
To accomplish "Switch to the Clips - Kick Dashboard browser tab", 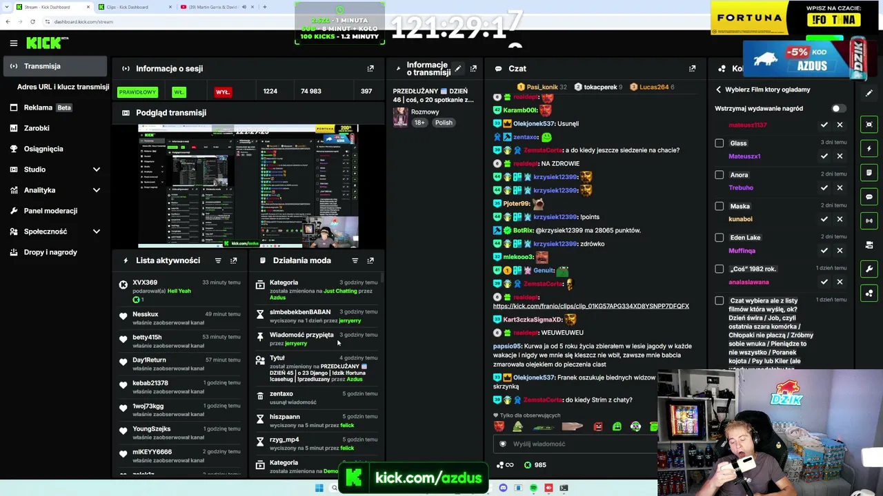I will point(135,7).
